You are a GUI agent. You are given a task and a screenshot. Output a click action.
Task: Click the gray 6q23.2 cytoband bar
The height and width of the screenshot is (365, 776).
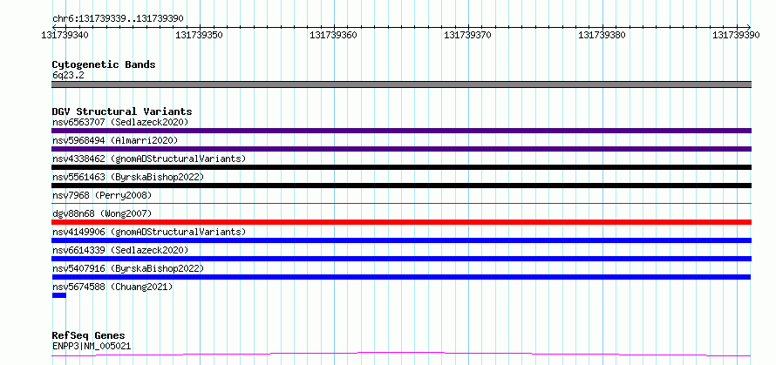pos(401,84)
